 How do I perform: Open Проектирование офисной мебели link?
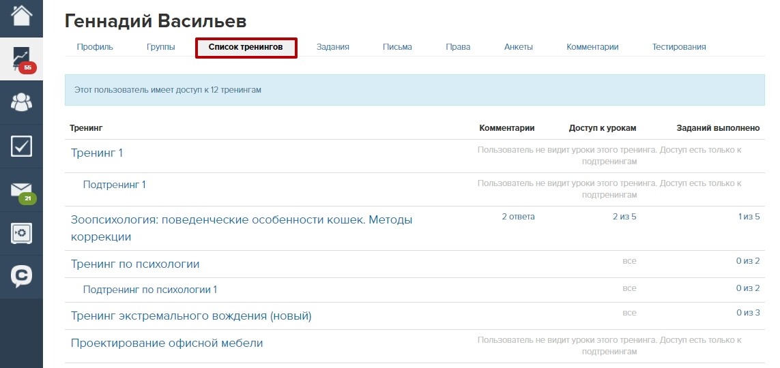(x=167, y=343)
